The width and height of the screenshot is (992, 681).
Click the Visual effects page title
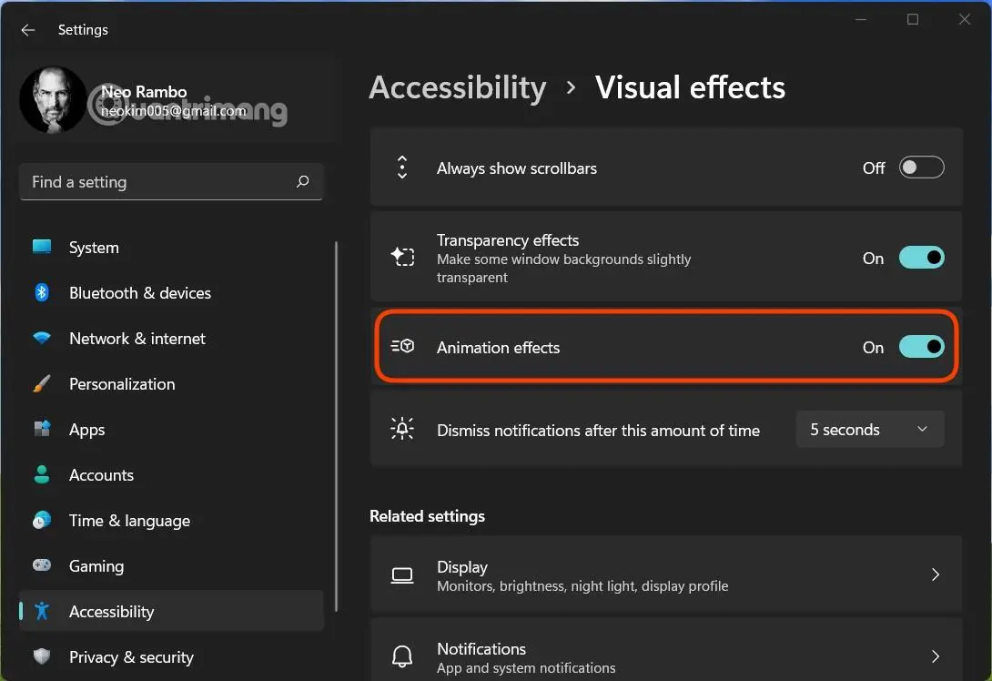coord(690,88)
